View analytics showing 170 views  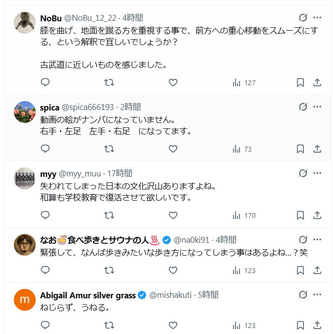coord(244,215)
